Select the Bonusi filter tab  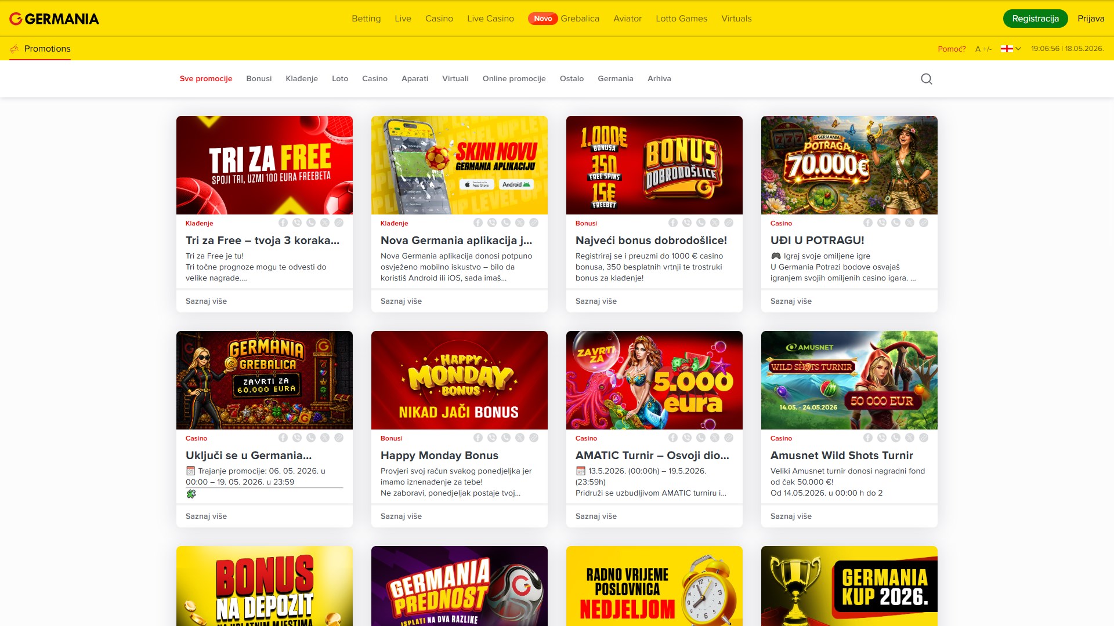pos(259,79)
